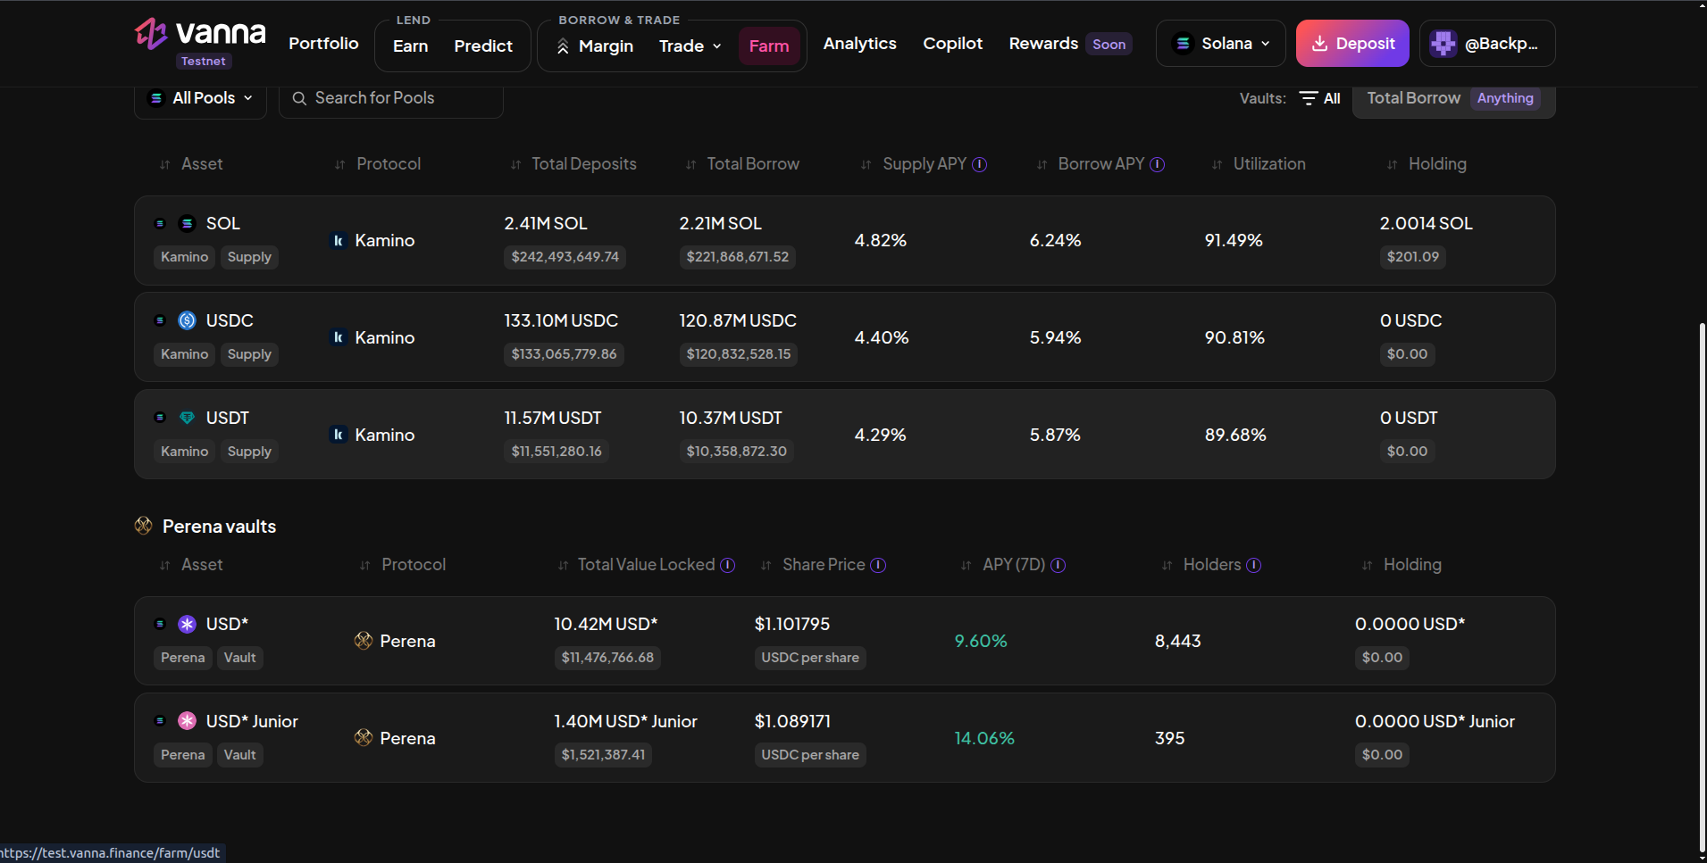This screenshot has height=863, width=1707.
Task: Sort Kamino pools by Holding column
Action: (1426, 164)
